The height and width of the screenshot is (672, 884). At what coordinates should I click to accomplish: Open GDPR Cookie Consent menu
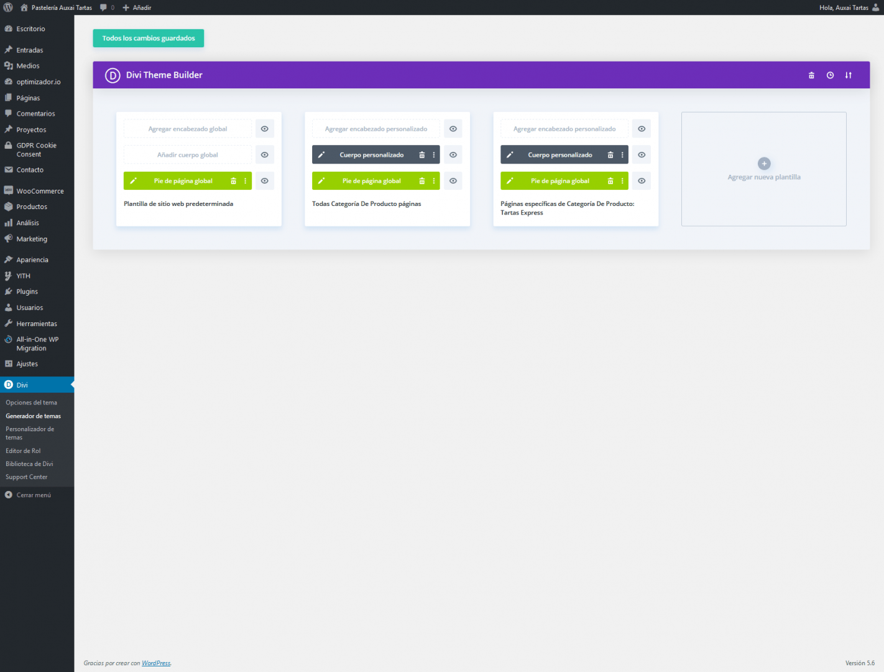click(37, 150)
